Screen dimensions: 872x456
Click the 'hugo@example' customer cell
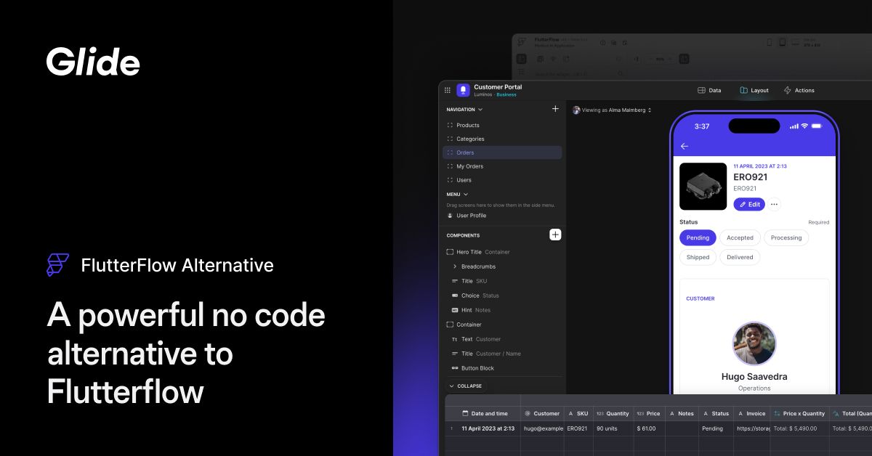pyautogui.click(x=541, y=428)
